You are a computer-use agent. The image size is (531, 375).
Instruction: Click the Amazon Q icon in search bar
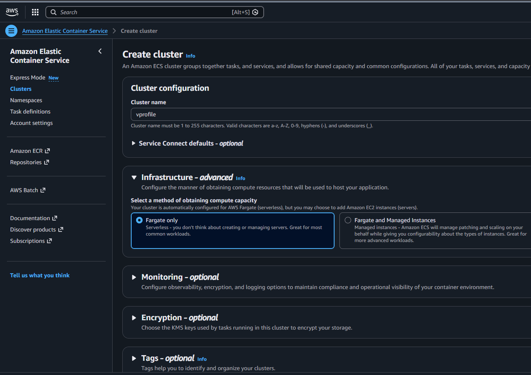(x=255, y=12)
